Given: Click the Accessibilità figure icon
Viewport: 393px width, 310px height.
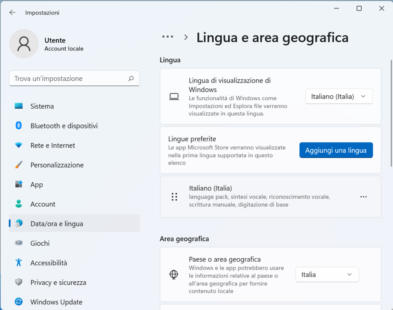Looking at the screenshot, I should [19, 263].
